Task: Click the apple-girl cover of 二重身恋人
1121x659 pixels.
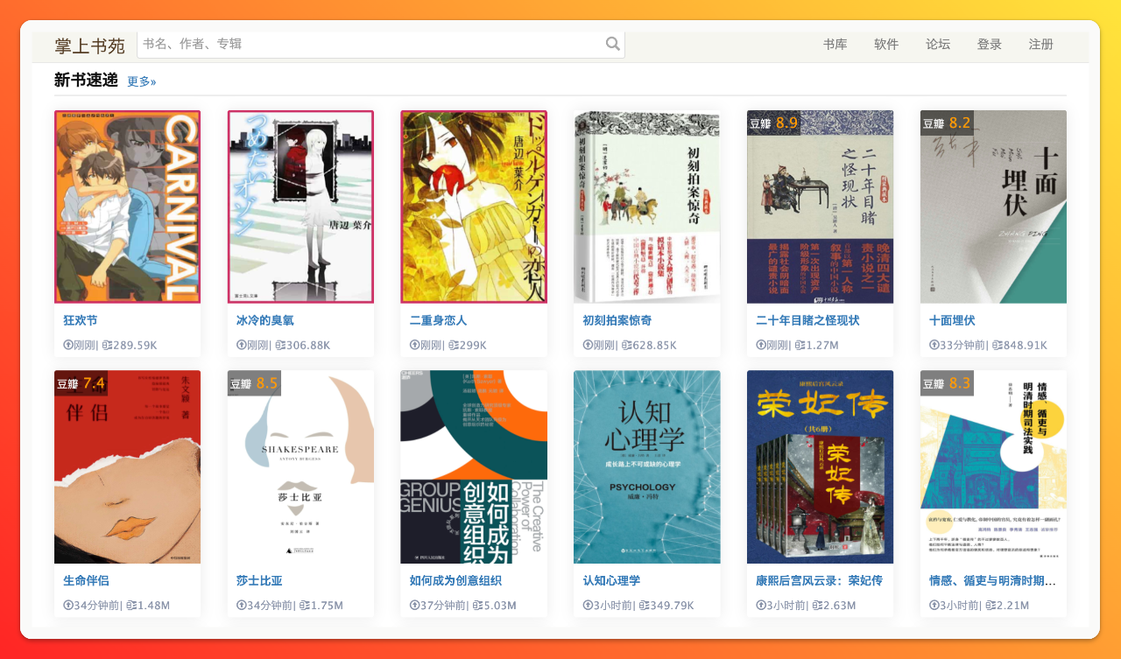Action: [474, 207]
